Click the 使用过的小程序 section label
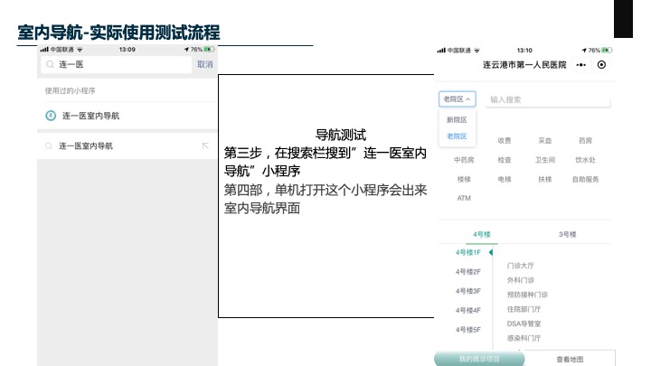This screenshot has height=366, width=651. point(71,90)
